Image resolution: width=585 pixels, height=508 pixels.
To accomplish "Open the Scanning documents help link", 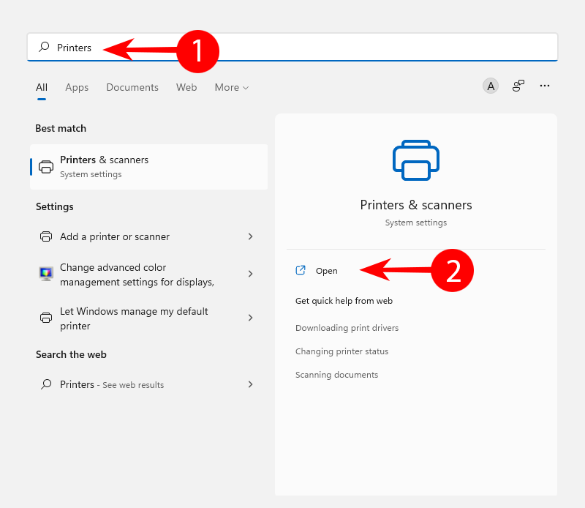I will click(336, 375).
